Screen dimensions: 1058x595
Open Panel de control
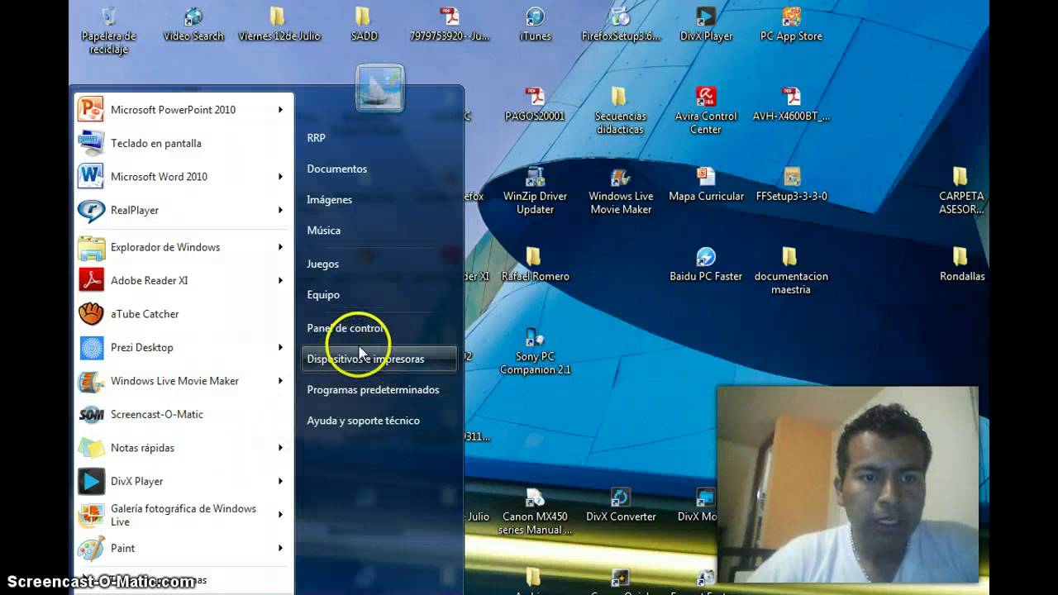[x=346, y=328]
